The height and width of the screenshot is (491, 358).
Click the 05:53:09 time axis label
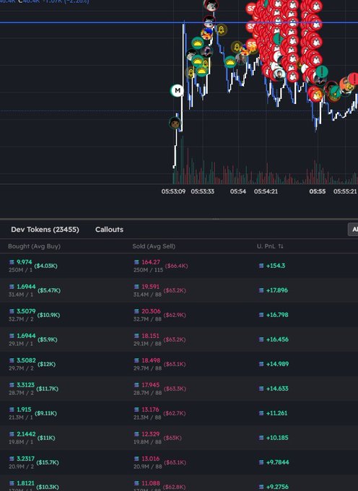point(173,191)
